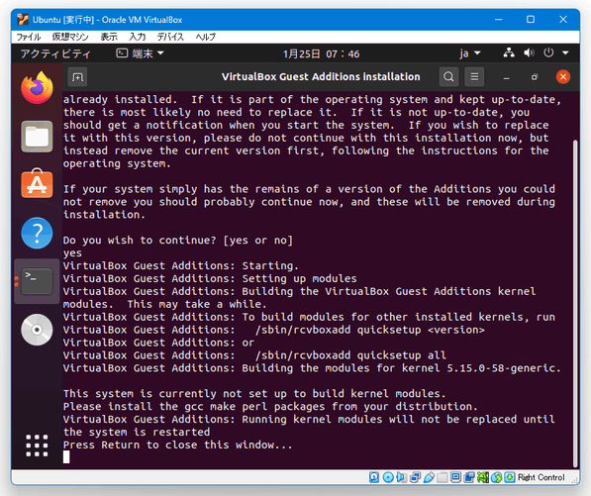591x496 pixels.
Task: Click the display status icon in VirtualBox bar
Action: tap(455, 477)
